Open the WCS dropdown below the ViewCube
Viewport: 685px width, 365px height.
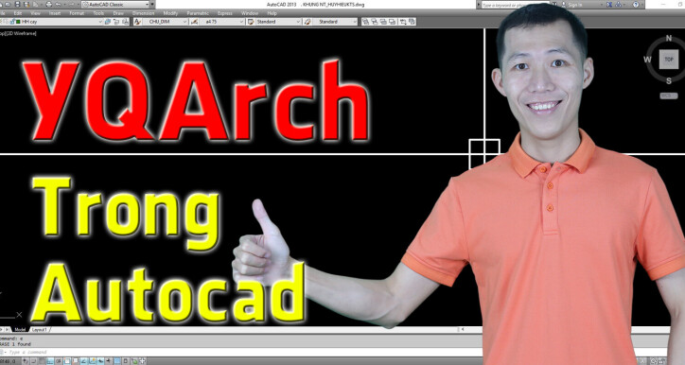click(x=668, y=96)
